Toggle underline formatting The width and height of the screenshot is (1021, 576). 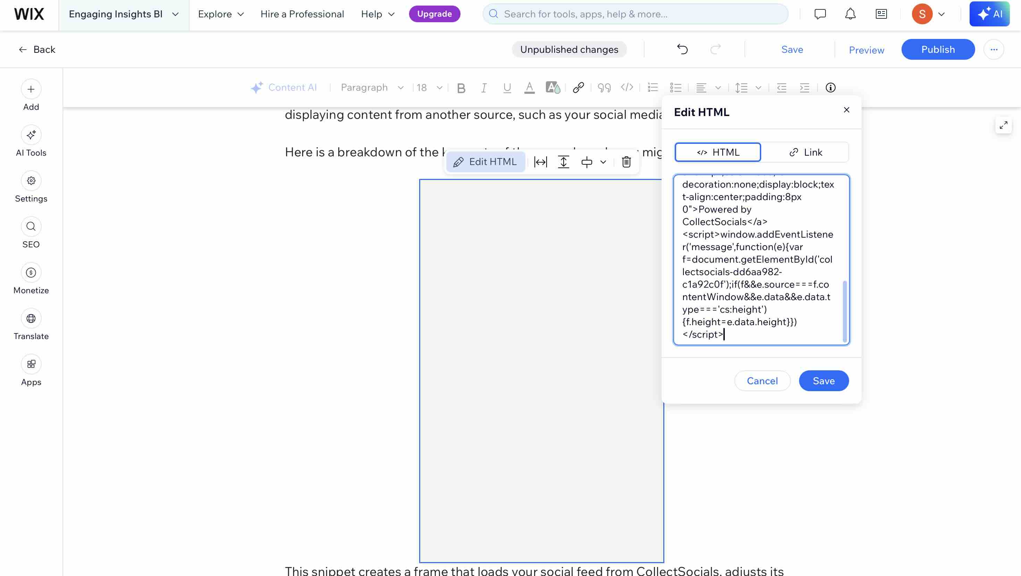507,88
